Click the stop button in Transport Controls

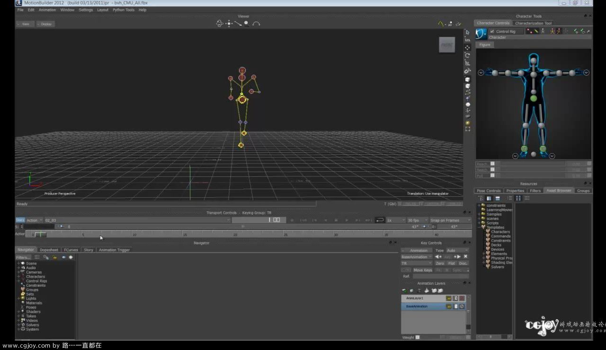coord(336,220)
